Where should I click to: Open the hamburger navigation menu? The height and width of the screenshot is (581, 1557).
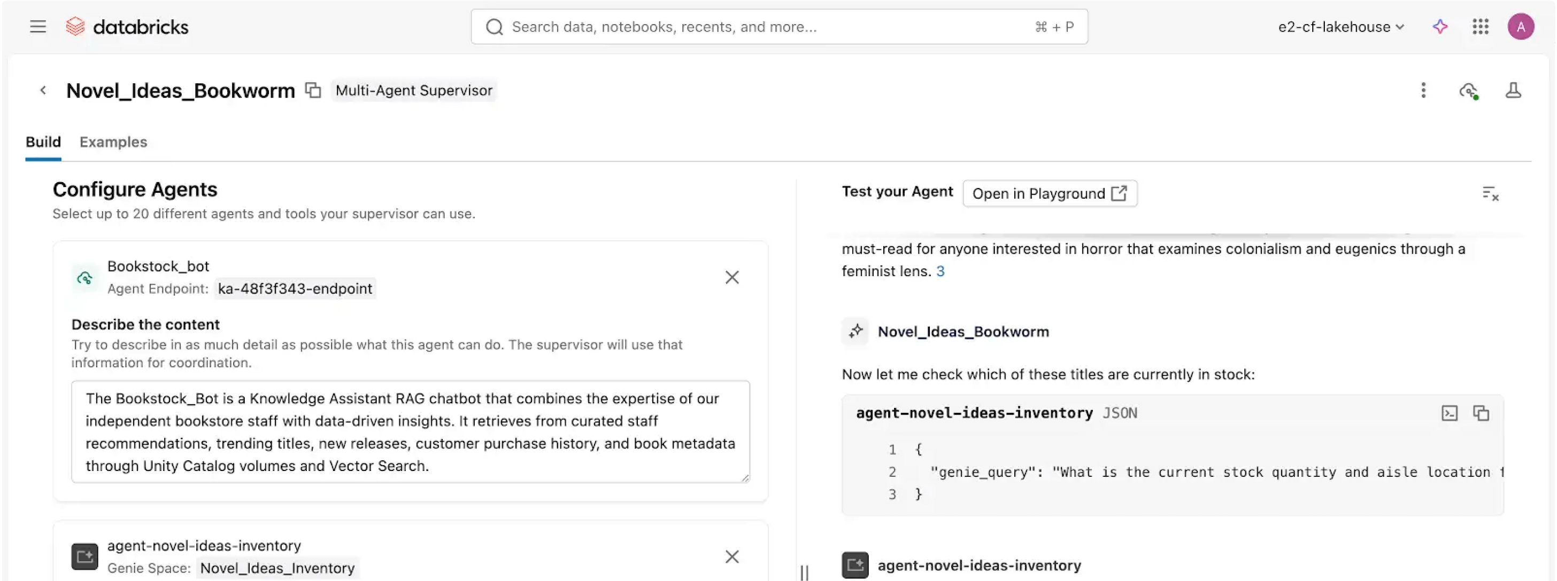[37, 27]
